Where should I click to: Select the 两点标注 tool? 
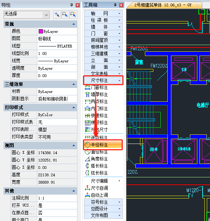coord(96,101)
